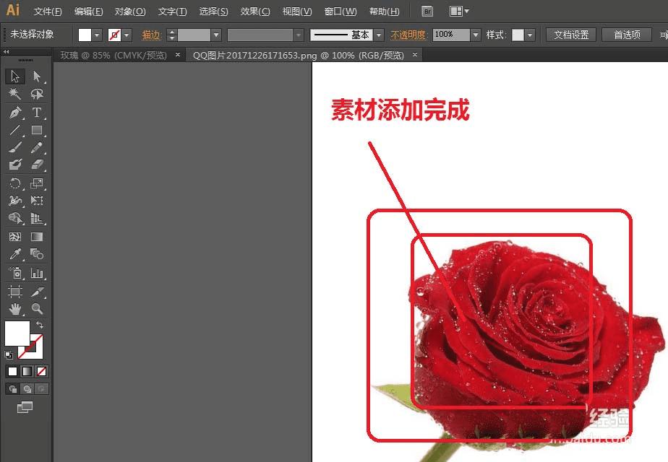Select the Rectangle tool
This screenshot has height=462, width=668.
point(37,130)
